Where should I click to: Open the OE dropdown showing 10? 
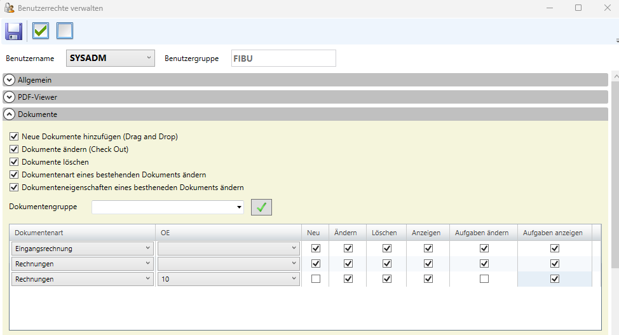[x=294, y=279]
